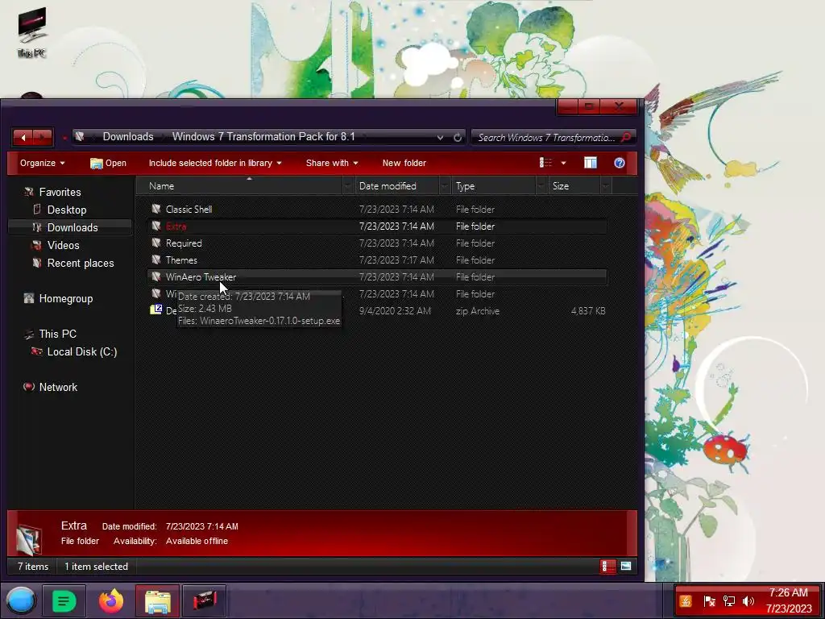This screenshot has width=825, height=619.
Task: Select Favorites in the navigation pane
Action: coord(60,192)
